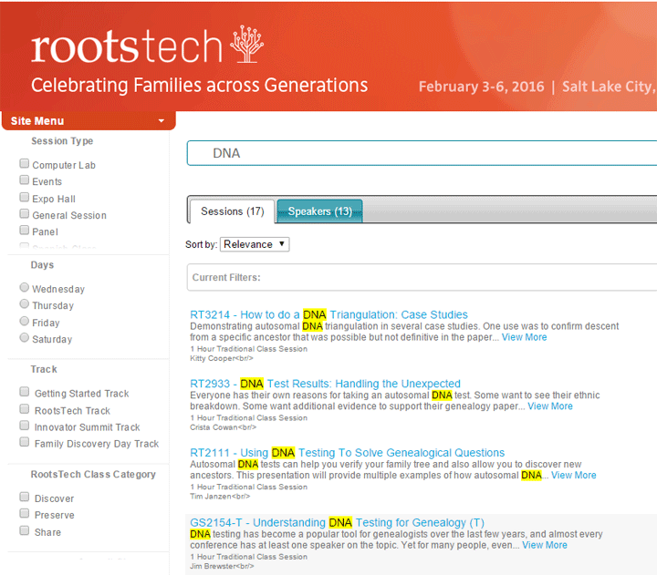The height and width of the screenshot is (575, 657).
Task: Switch to the Sessions (17) tab
Action: tap(233, 211)
